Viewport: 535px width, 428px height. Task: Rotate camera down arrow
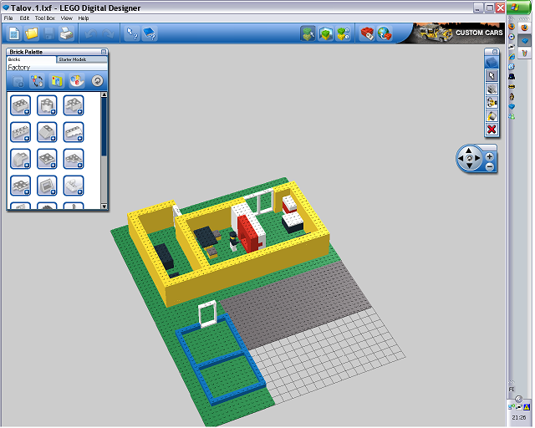click(x=469, y=166)
